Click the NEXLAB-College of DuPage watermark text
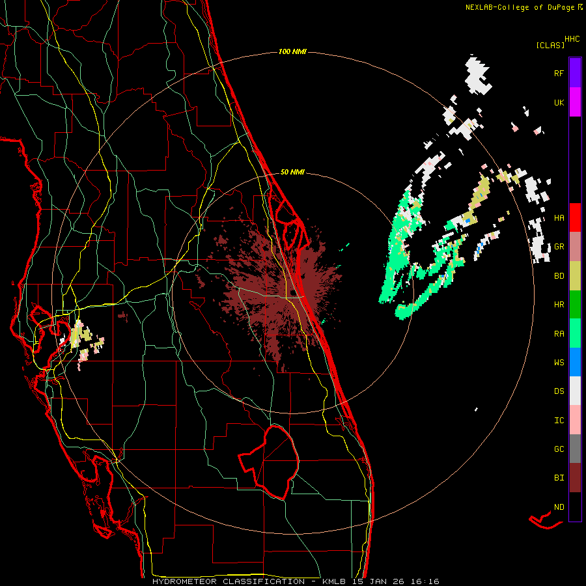This screenshot has width=586, height=586. pos(520,7)
